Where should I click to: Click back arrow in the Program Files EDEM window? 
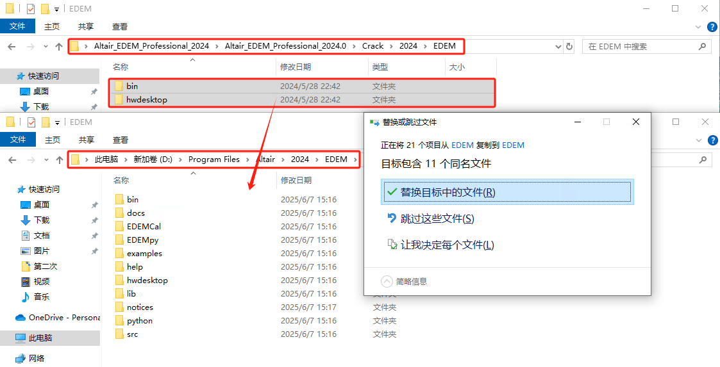point(12,159)
